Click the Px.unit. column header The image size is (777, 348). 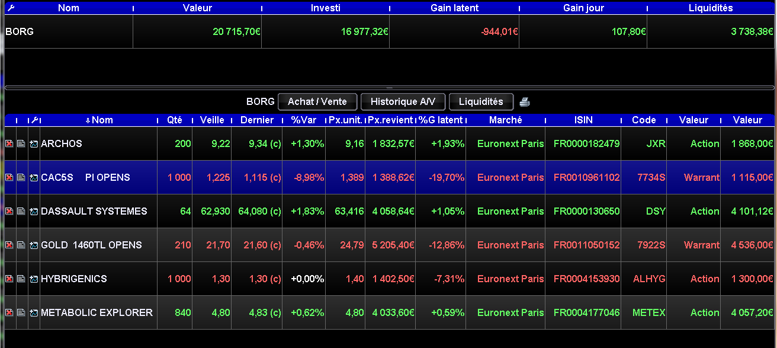click(x=346, y=120)
